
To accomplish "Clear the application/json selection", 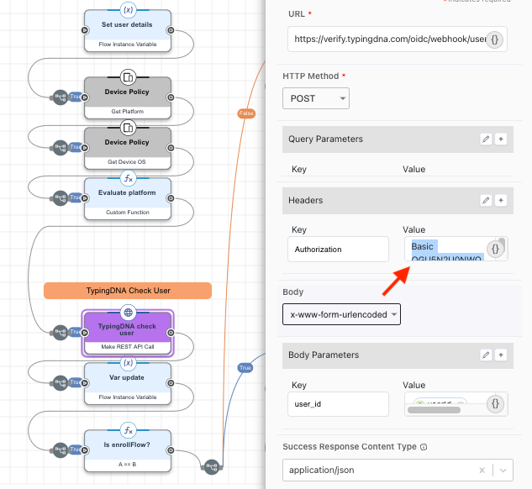I will [x=482, y=470].
